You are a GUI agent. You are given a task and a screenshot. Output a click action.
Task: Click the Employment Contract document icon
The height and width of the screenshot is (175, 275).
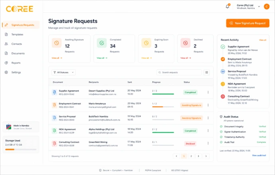tap(54, 105)
